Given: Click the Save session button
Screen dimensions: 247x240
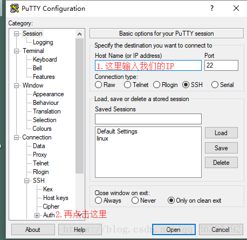Looking at the screenshot, I should [x=221, y=148].
